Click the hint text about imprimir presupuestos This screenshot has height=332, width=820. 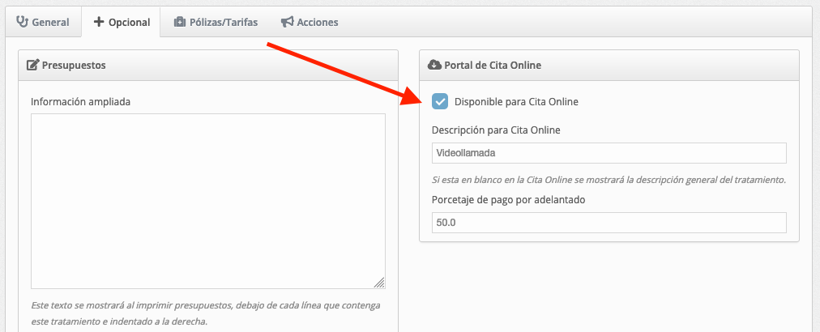pos(206,313)
